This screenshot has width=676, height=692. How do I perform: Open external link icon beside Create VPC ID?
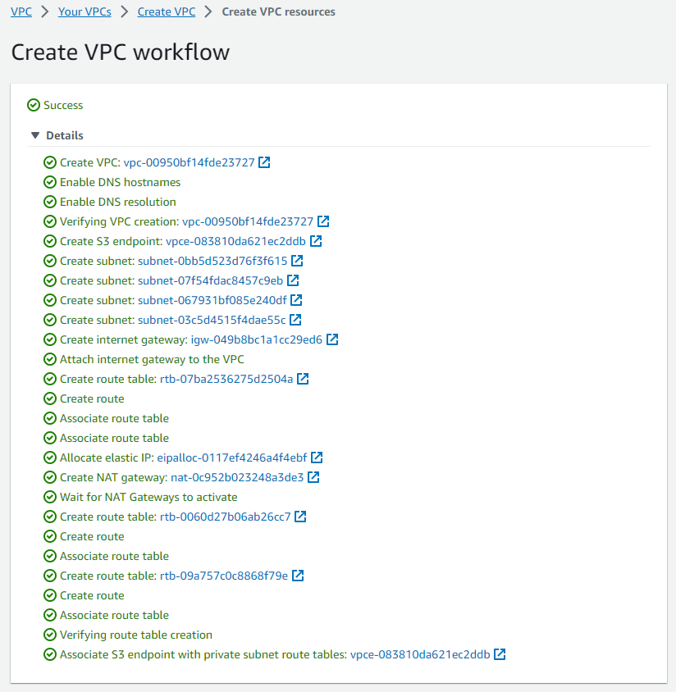click(x=264, y=162)
